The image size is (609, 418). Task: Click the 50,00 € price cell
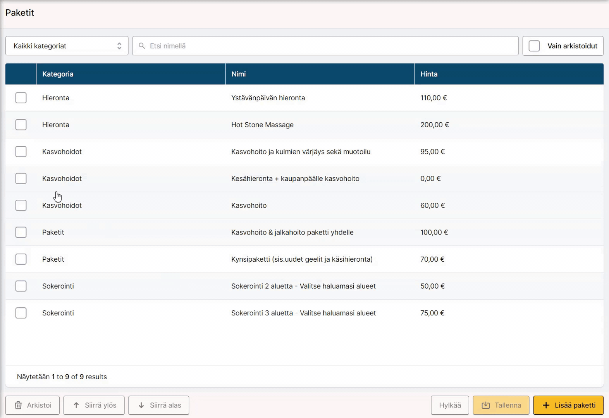pos(432,286)
